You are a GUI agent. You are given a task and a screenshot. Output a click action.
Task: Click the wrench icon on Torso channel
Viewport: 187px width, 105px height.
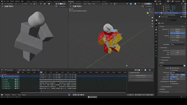[x=15, y=80]
